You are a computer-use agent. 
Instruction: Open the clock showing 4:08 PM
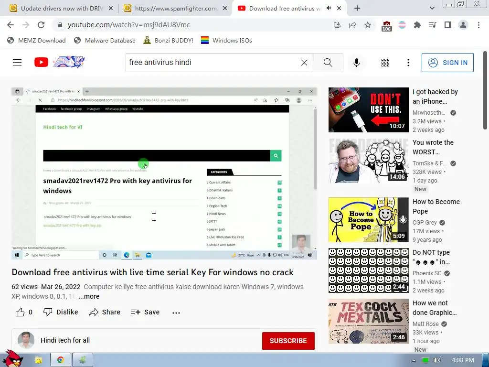point(463,360)
